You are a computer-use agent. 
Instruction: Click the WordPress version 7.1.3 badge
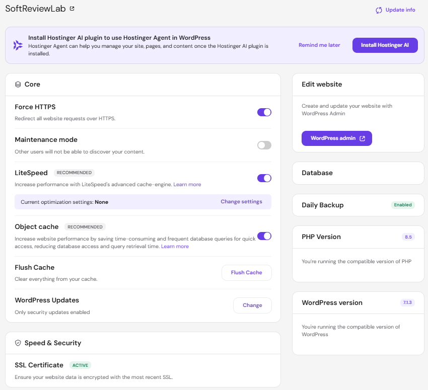(x=407, y=302)
